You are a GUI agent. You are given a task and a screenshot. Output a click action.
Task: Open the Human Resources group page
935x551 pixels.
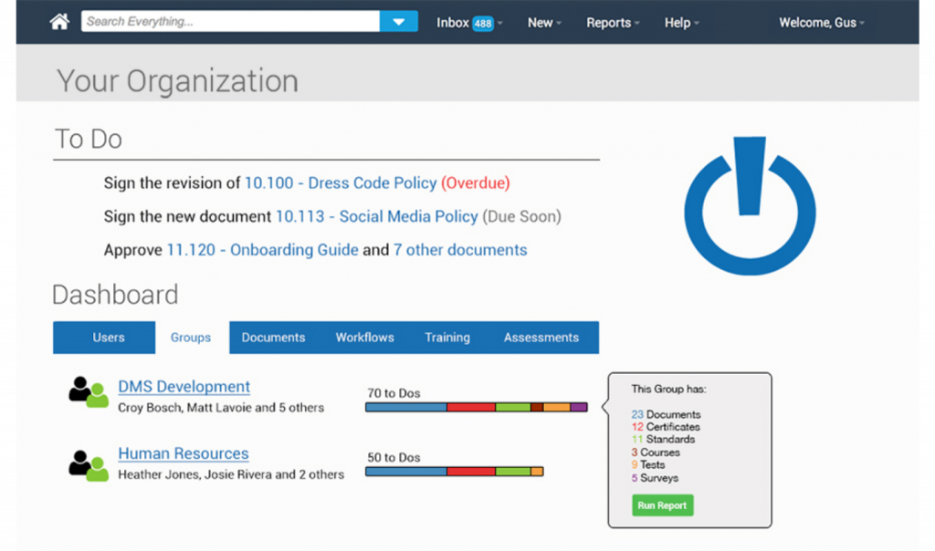tap(183, 453)
